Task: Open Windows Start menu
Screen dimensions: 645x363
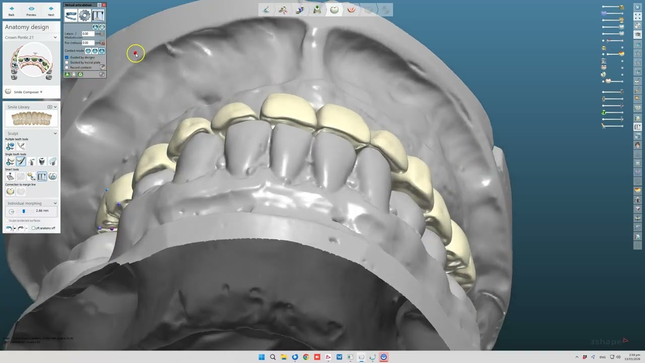Action: (x=262, y=357)
